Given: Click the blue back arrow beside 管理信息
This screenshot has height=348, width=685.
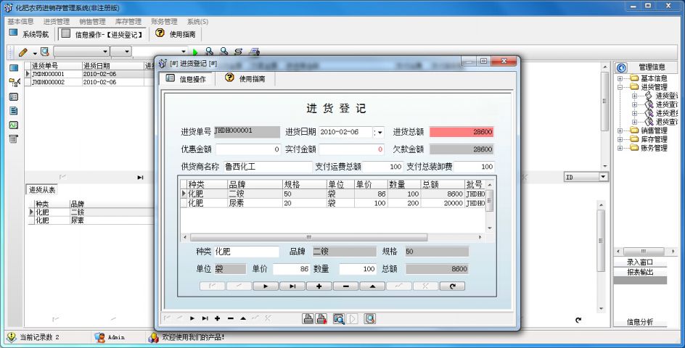Looking at the screenshot, I should tap(620, 67).
